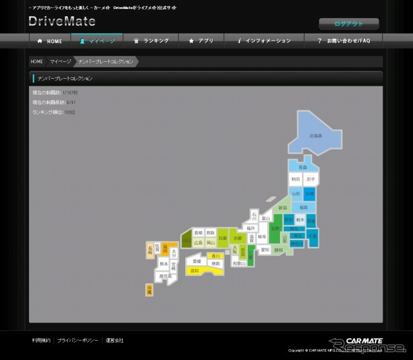413x360 pixels.
Task: Select 徳島 prefecture on the map
Action: pyautogui.click(x=216, y=263)
